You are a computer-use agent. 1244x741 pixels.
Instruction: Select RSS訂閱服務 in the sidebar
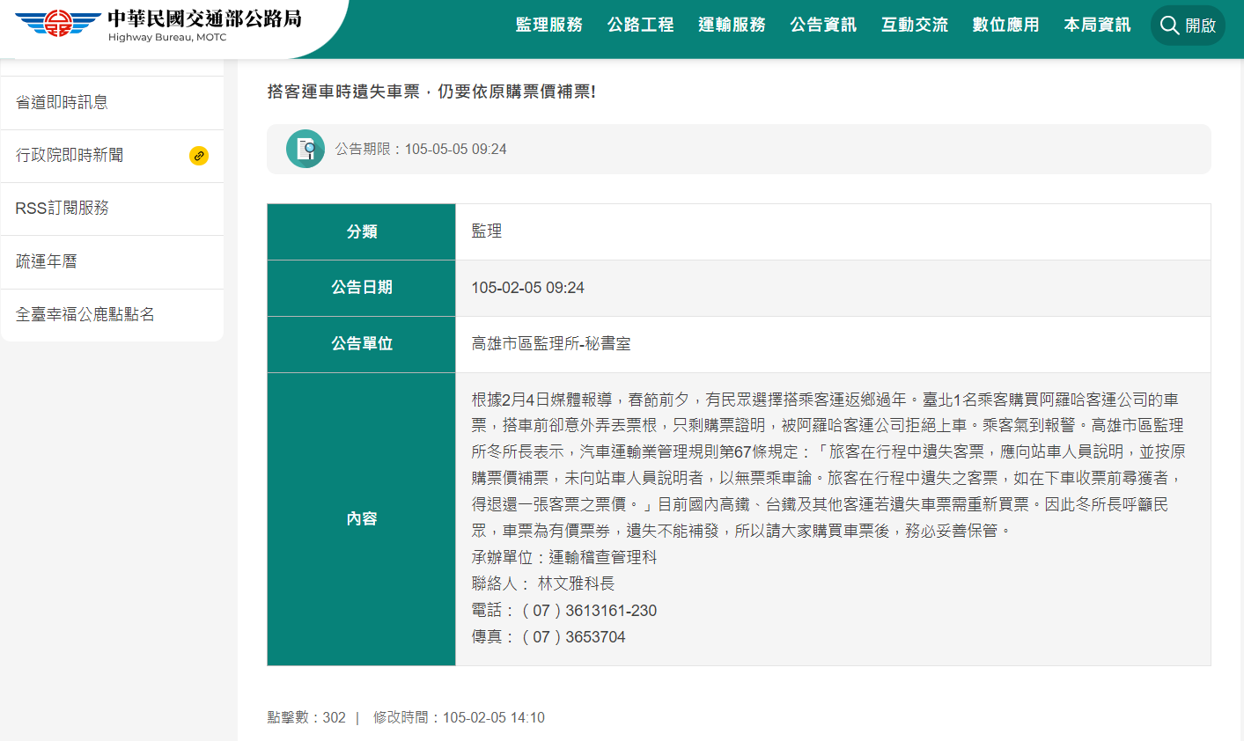112,209
